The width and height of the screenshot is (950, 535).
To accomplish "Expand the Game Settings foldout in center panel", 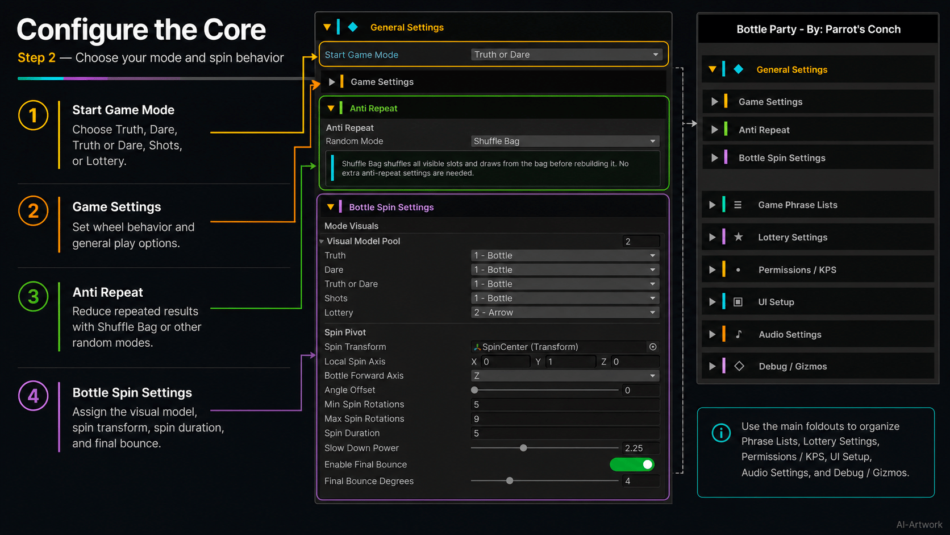I will (332, 82).
